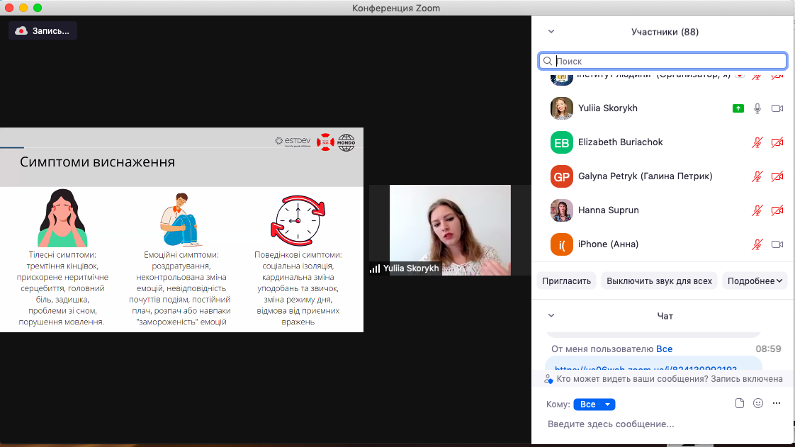The height and width of the screenshot is (447, 795).
Task: Click Выключить звук для всех button
Action: click(x=659, y=281)
